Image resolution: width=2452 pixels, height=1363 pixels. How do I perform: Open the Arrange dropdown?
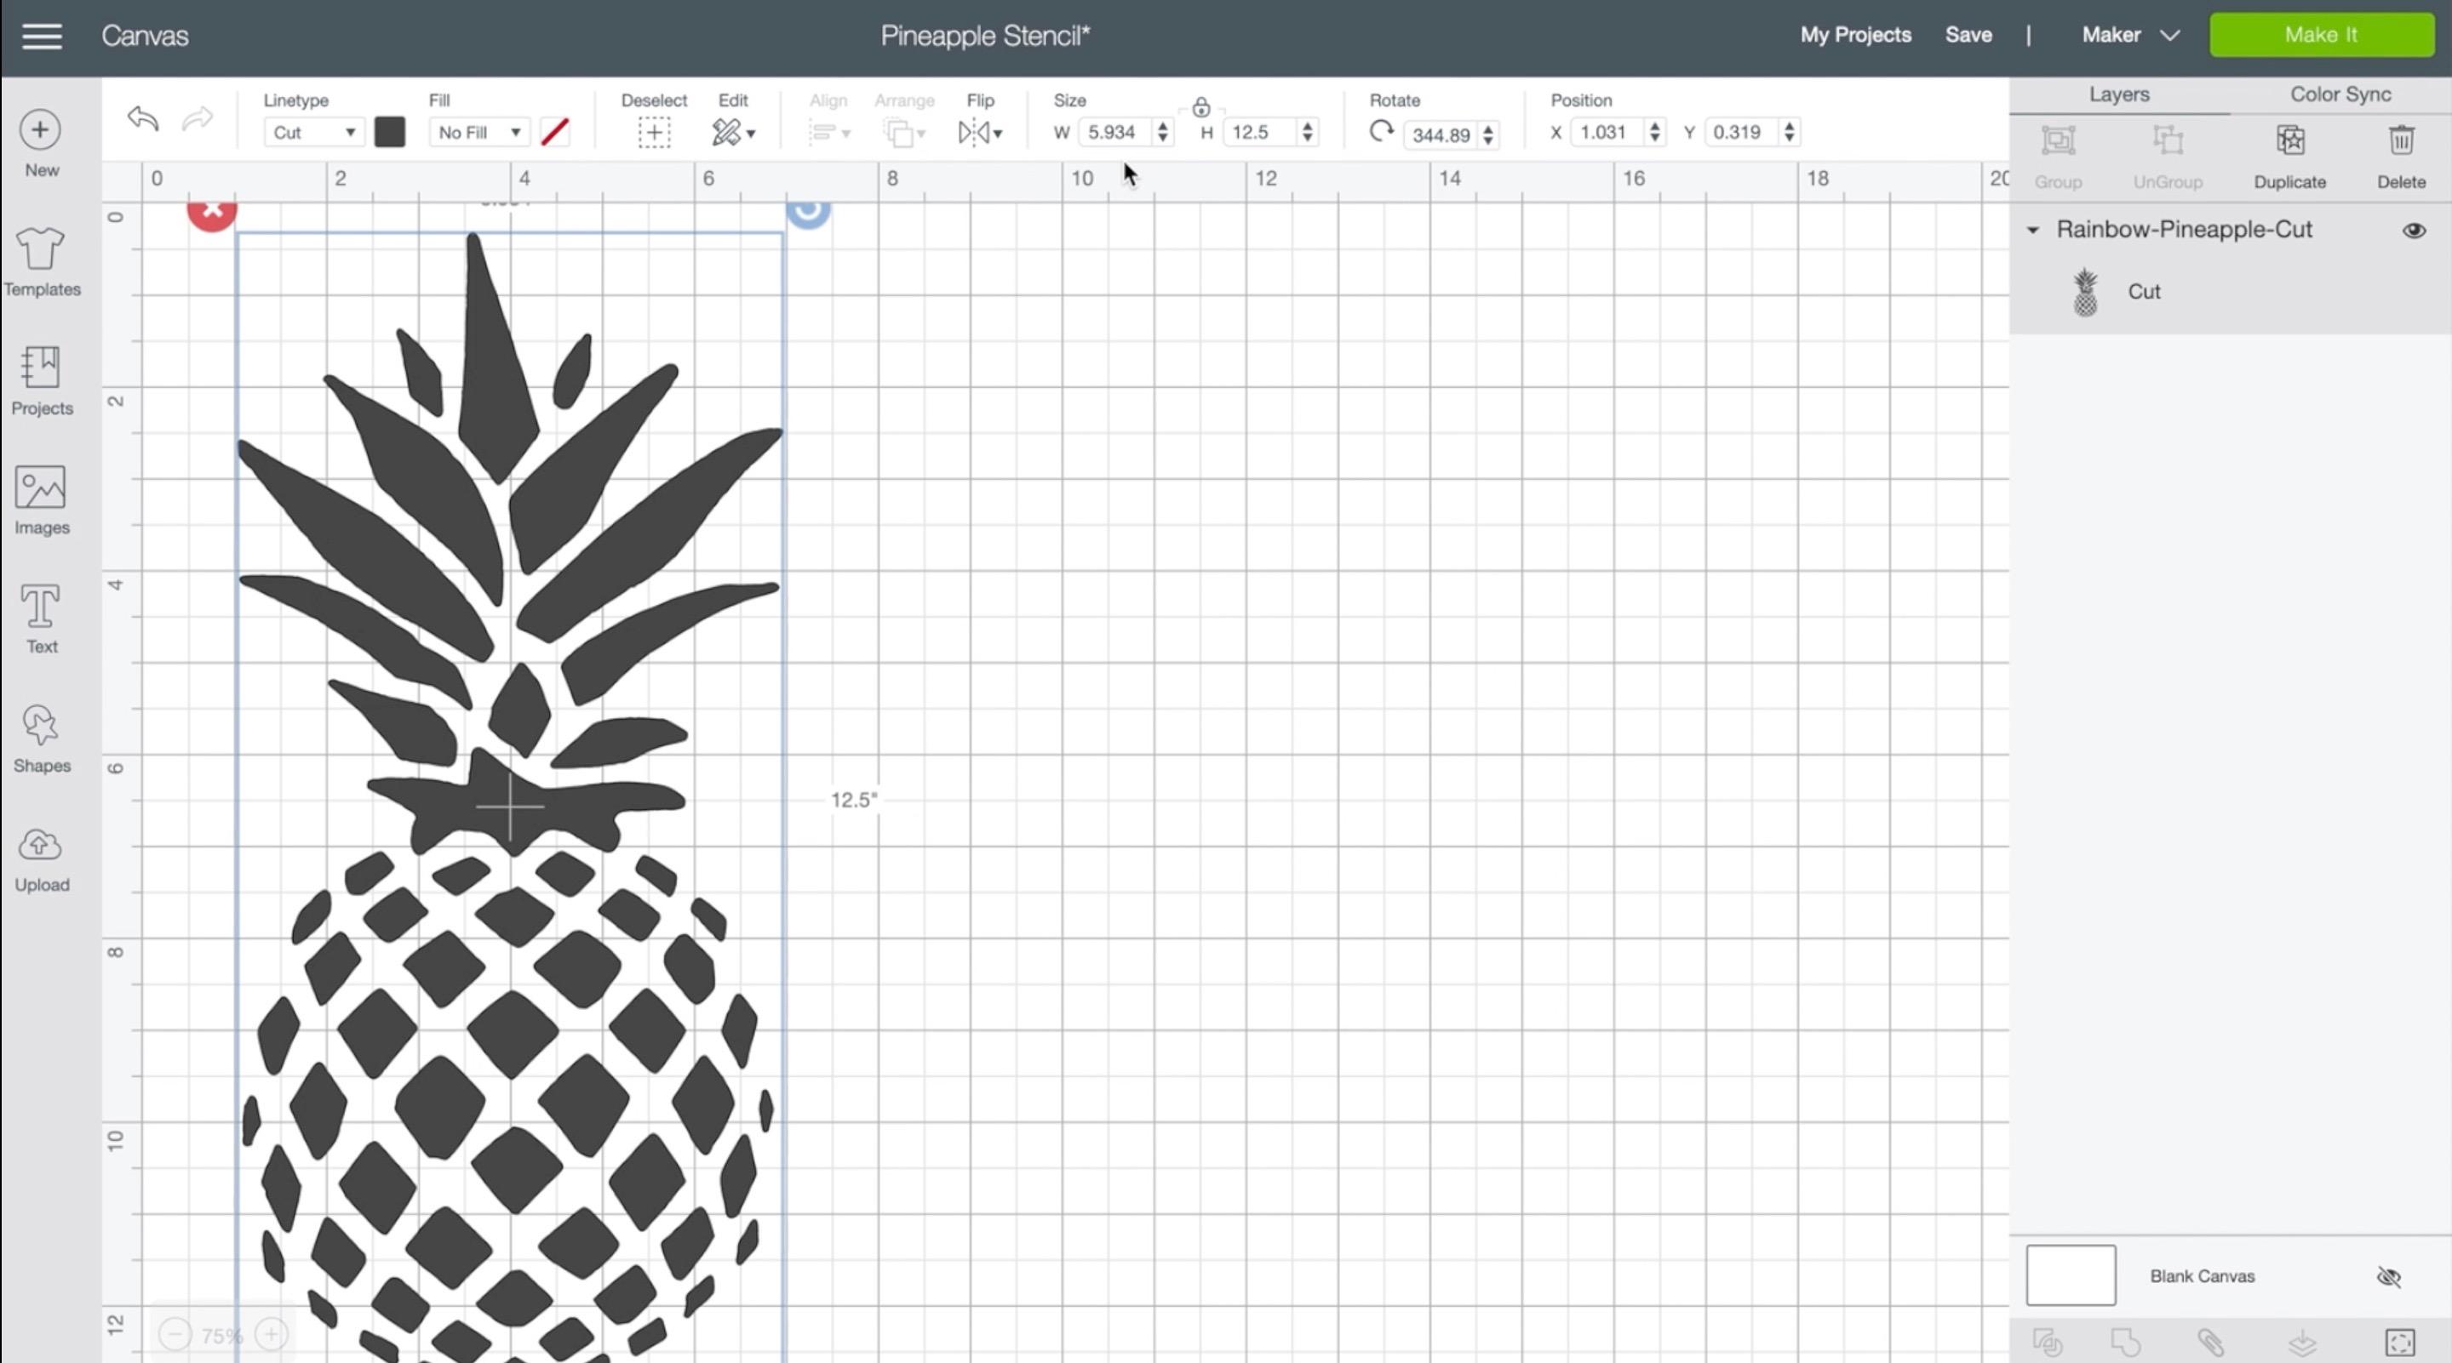[903, 132]
